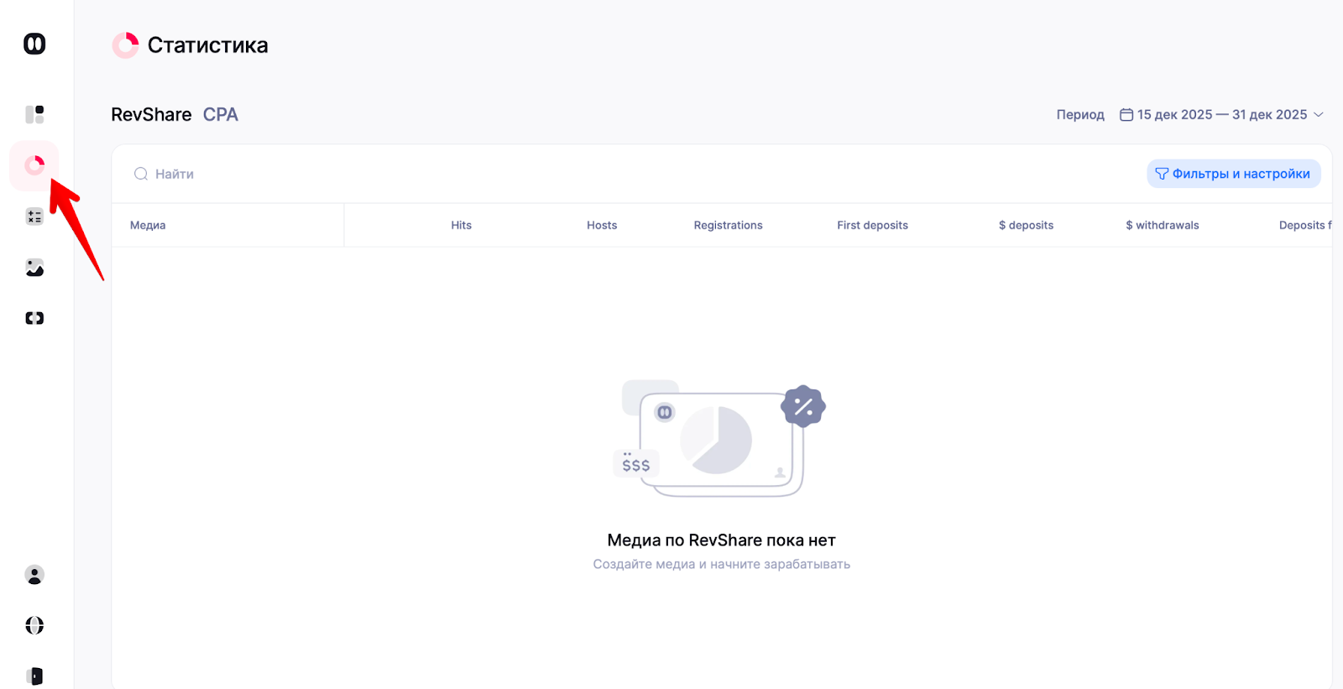Click the Медиа column header

click(148, 225)
